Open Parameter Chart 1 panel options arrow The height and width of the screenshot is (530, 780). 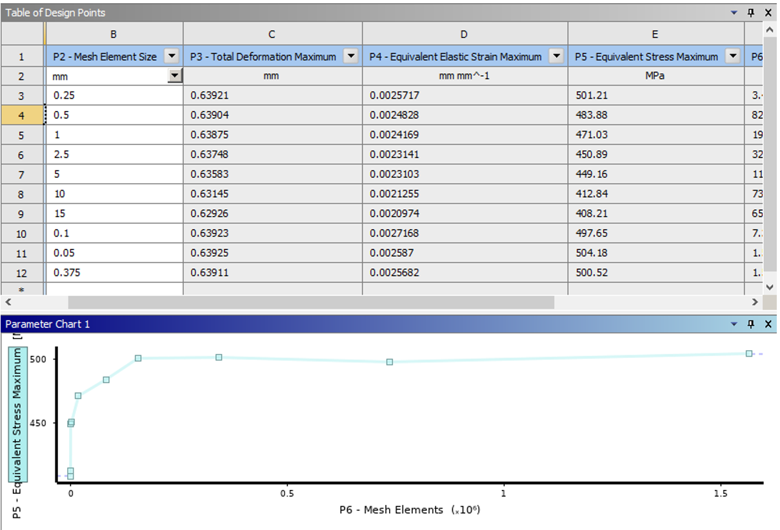click(734, 324)
